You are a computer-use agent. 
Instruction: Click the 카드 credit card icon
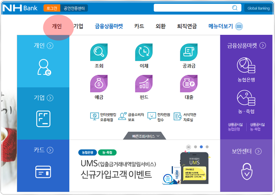point(43,172)
